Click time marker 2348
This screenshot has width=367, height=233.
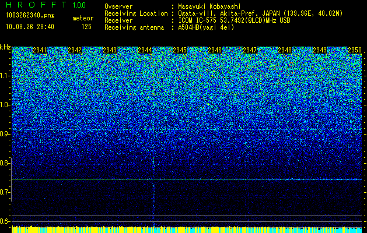click(285, 50)
